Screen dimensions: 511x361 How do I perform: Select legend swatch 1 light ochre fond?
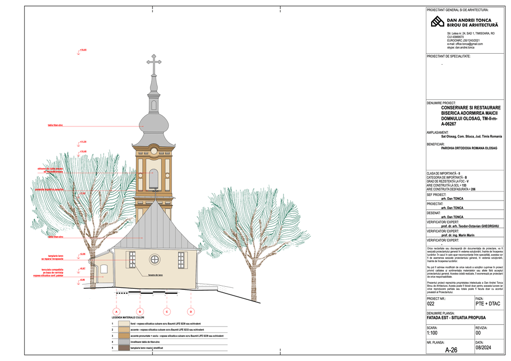click(x=124, y=324)
